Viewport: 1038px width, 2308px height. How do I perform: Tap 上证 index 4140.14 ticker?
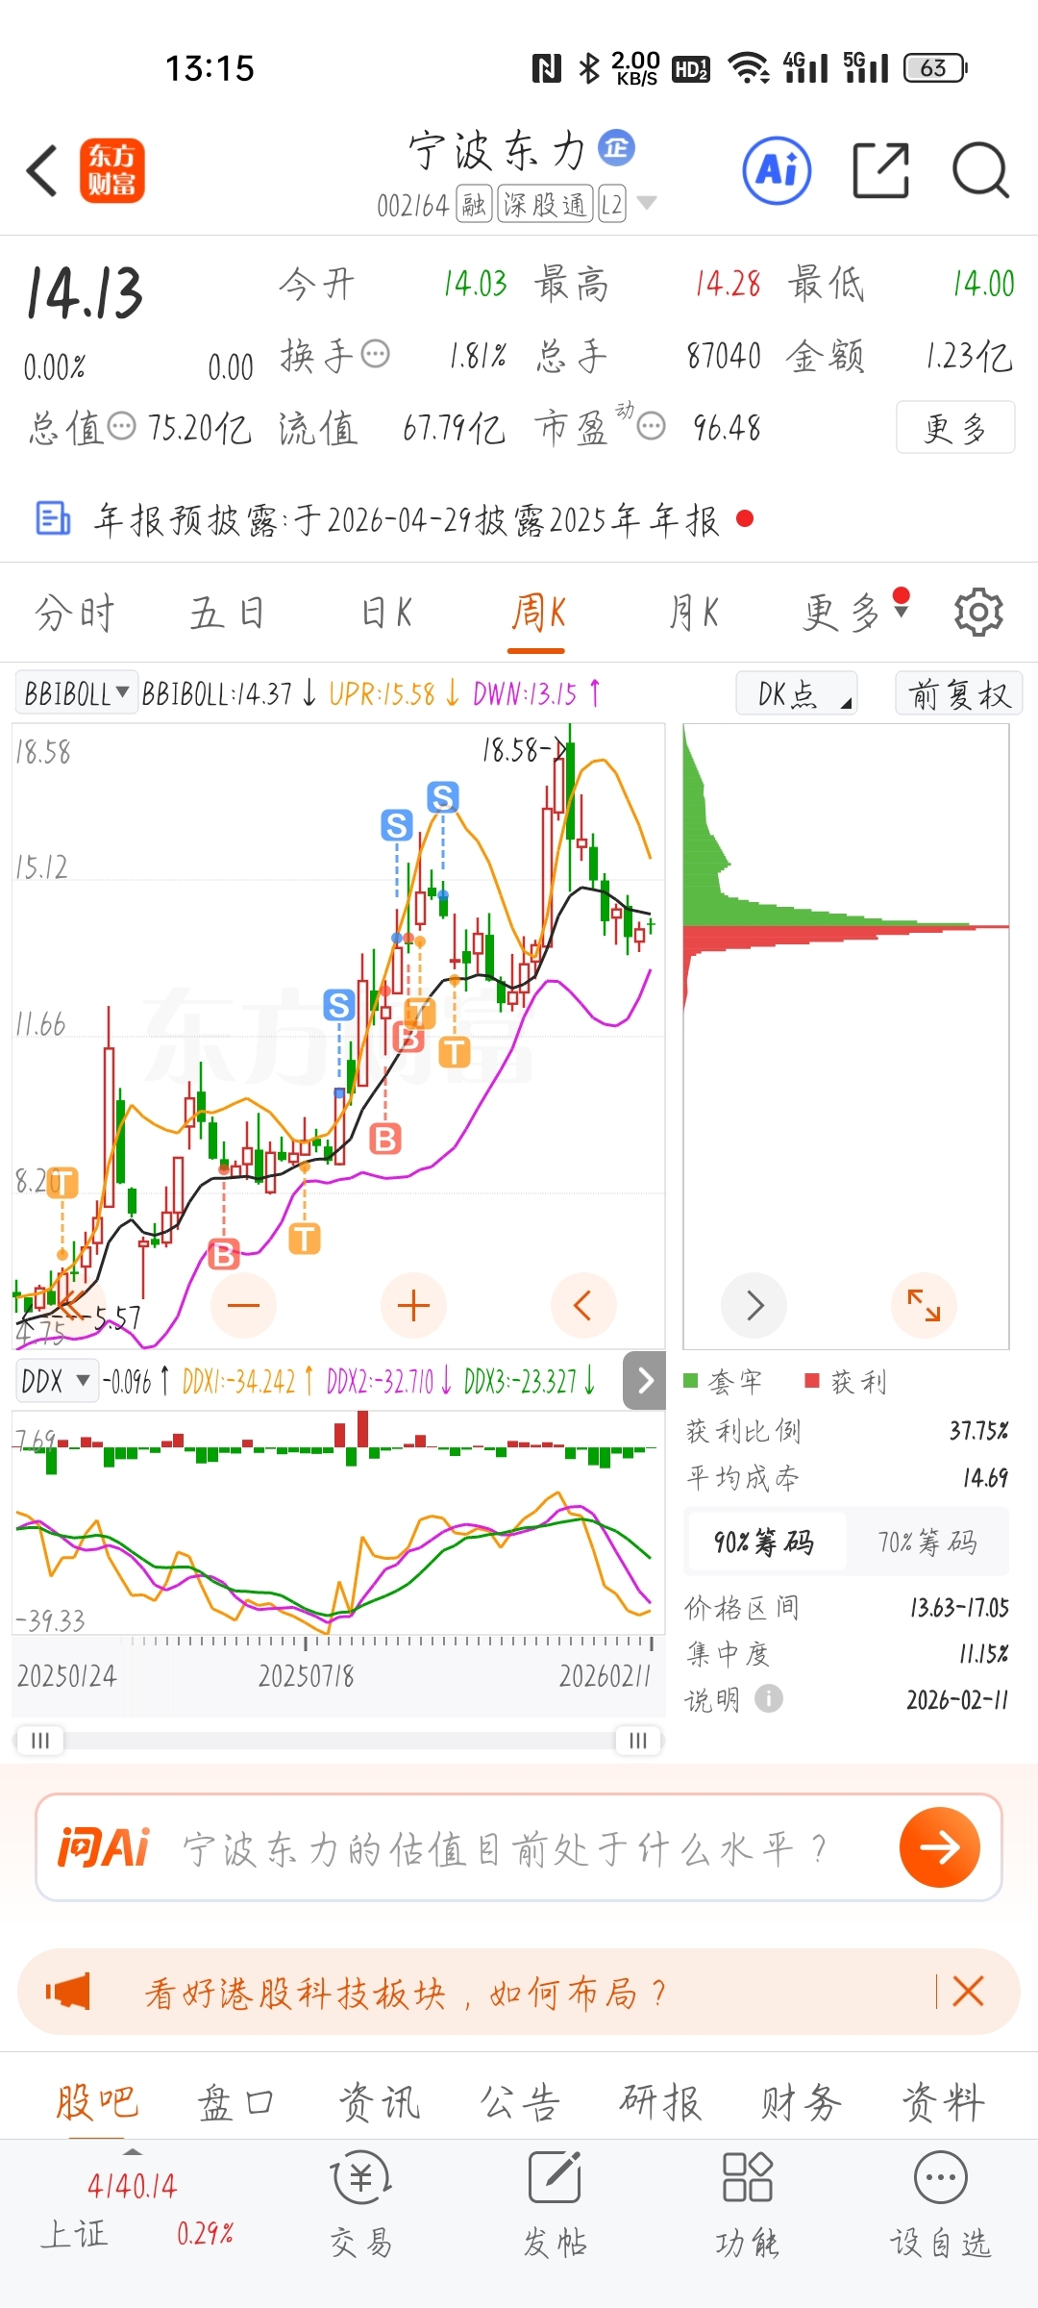[136, 2209]
